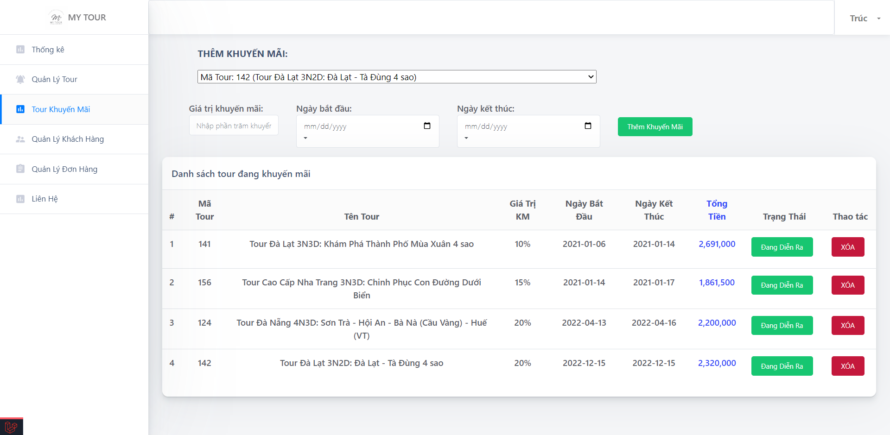Click total amount 1,861,500
The width and height of the screenshot is (890, 435).
click(x=717, y=282)
